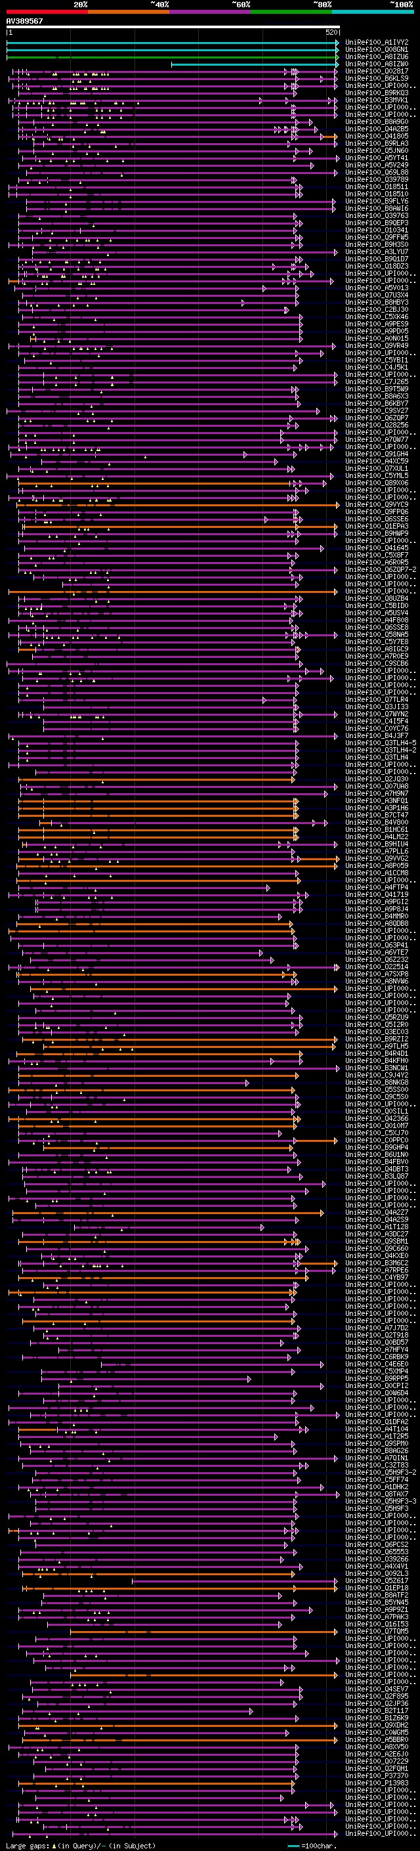Image resolution: width=420 pixels, height=1851 pixels.
Task: Click the UniRef100_Q1EP18 label
Action: click(x=377, y=1588)
